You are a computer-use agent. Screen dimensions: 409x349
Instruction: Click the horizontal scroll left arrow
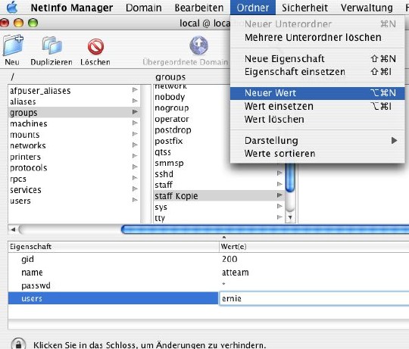[13, 229]
